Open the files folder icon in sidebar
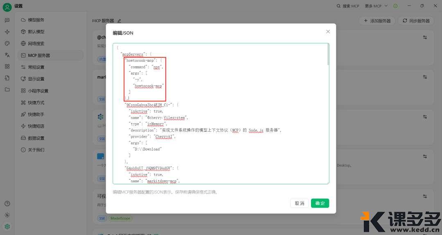Screen dimensions: 442x235 pyautogui.click(x=7, y=89)
